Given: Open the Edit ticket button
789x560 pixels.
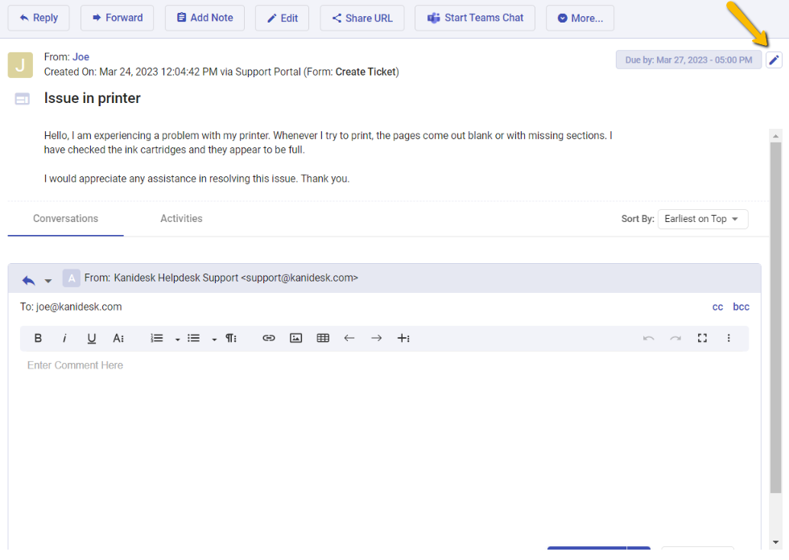Looking at the screenshot, I should point(282,18).
